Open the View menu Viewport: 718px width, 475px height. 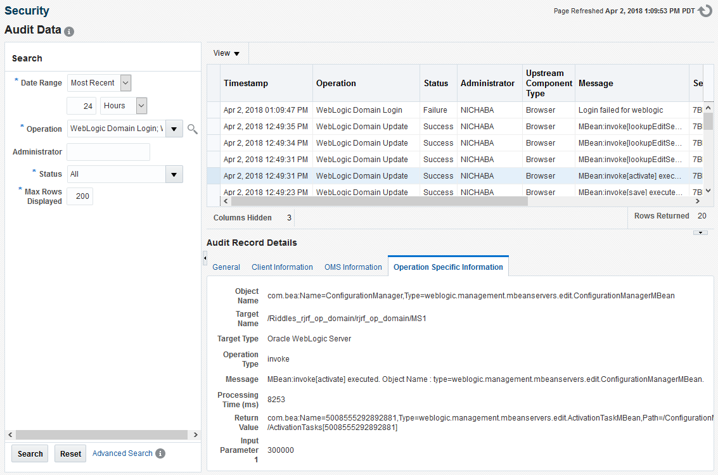[227, 54]
